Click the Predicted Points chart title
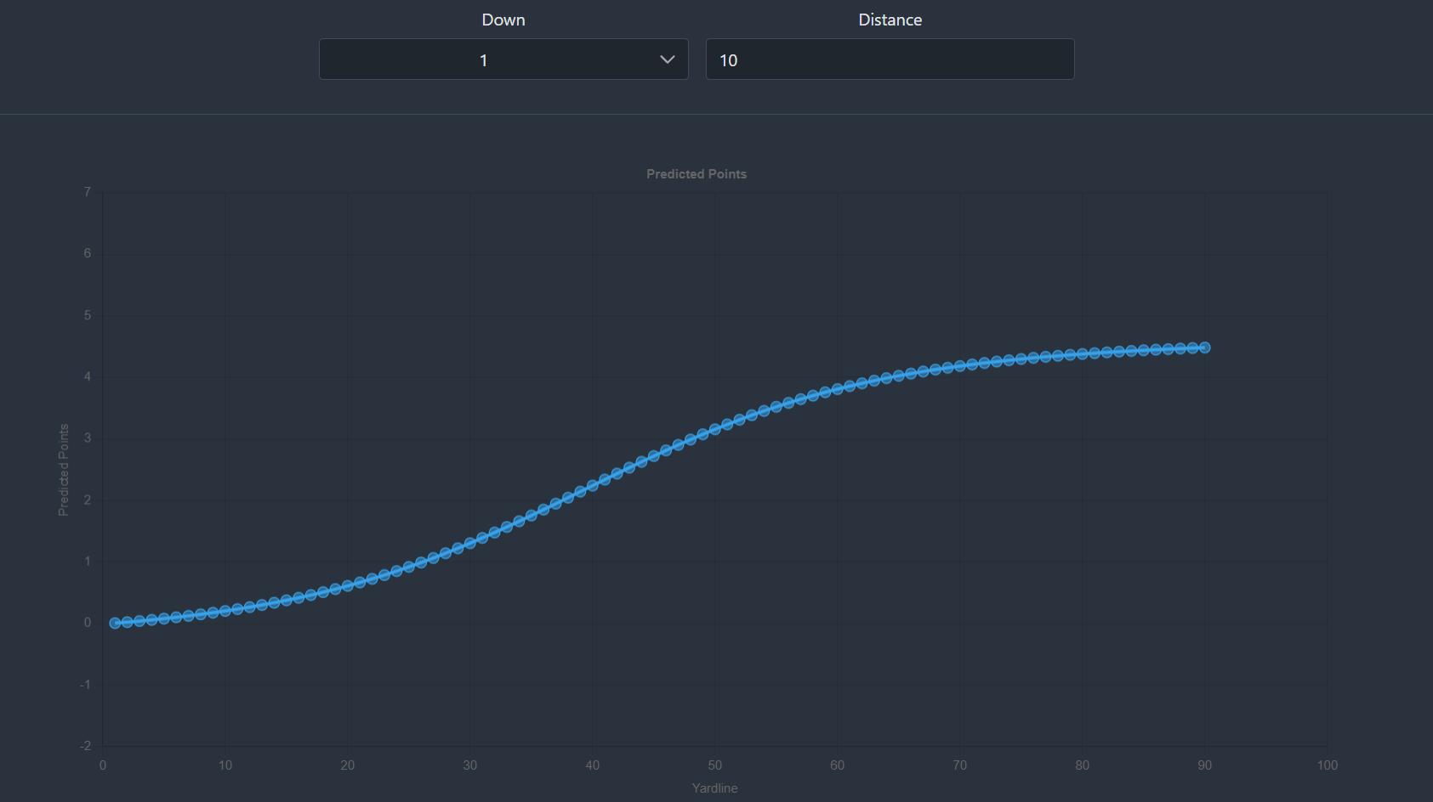Screen dimensions: 1433x802 tap(697, 174)
